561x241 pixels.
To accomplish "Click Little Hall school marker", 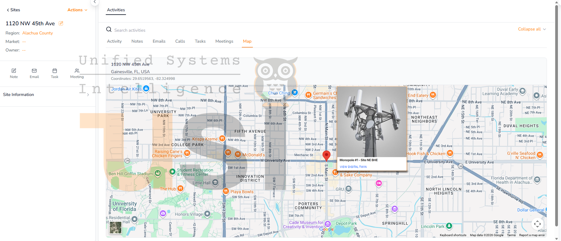I will [x=215, y=183].
